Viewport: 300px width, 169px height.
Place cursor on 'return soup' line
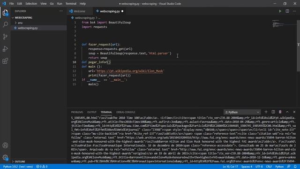click(x=97, y=58)
